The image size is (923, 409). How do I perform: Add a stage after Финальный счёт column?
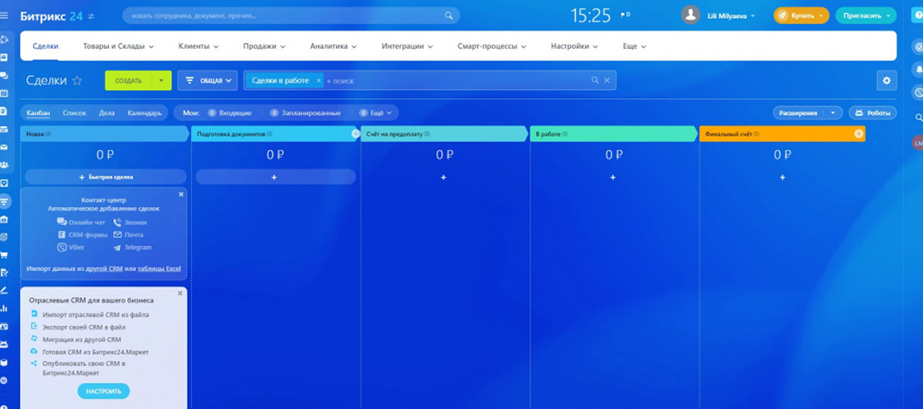858,133
